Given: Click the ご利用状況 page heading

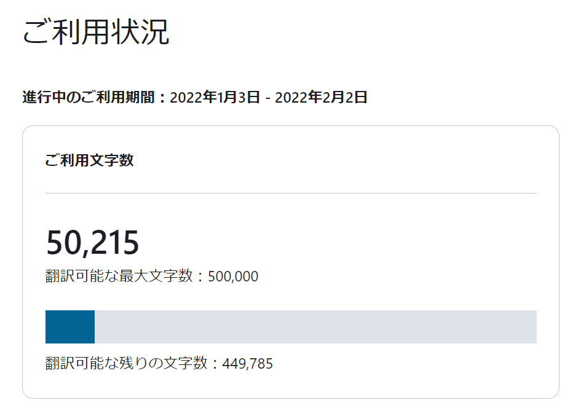Looking at the screenshot, I should pos(96,32).
